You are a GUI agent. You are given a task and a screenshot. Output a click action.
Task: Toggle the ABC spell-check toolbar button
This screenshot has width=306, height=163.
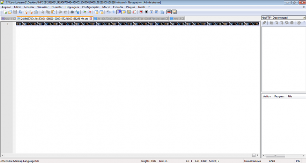[169, 12]
